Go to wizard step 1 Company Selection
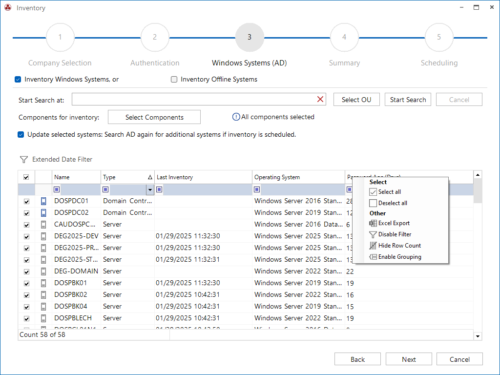The height and width of the screenshot is (375, 500). point(60,37)
